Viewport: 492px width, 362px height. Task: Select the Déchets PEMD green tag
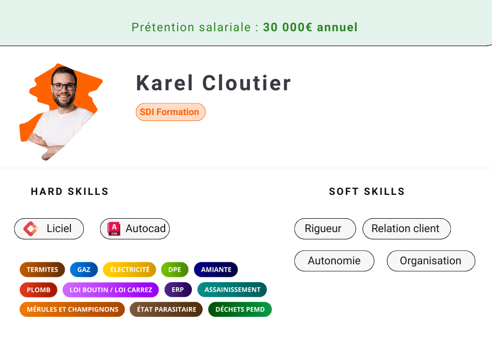(240, 309)
